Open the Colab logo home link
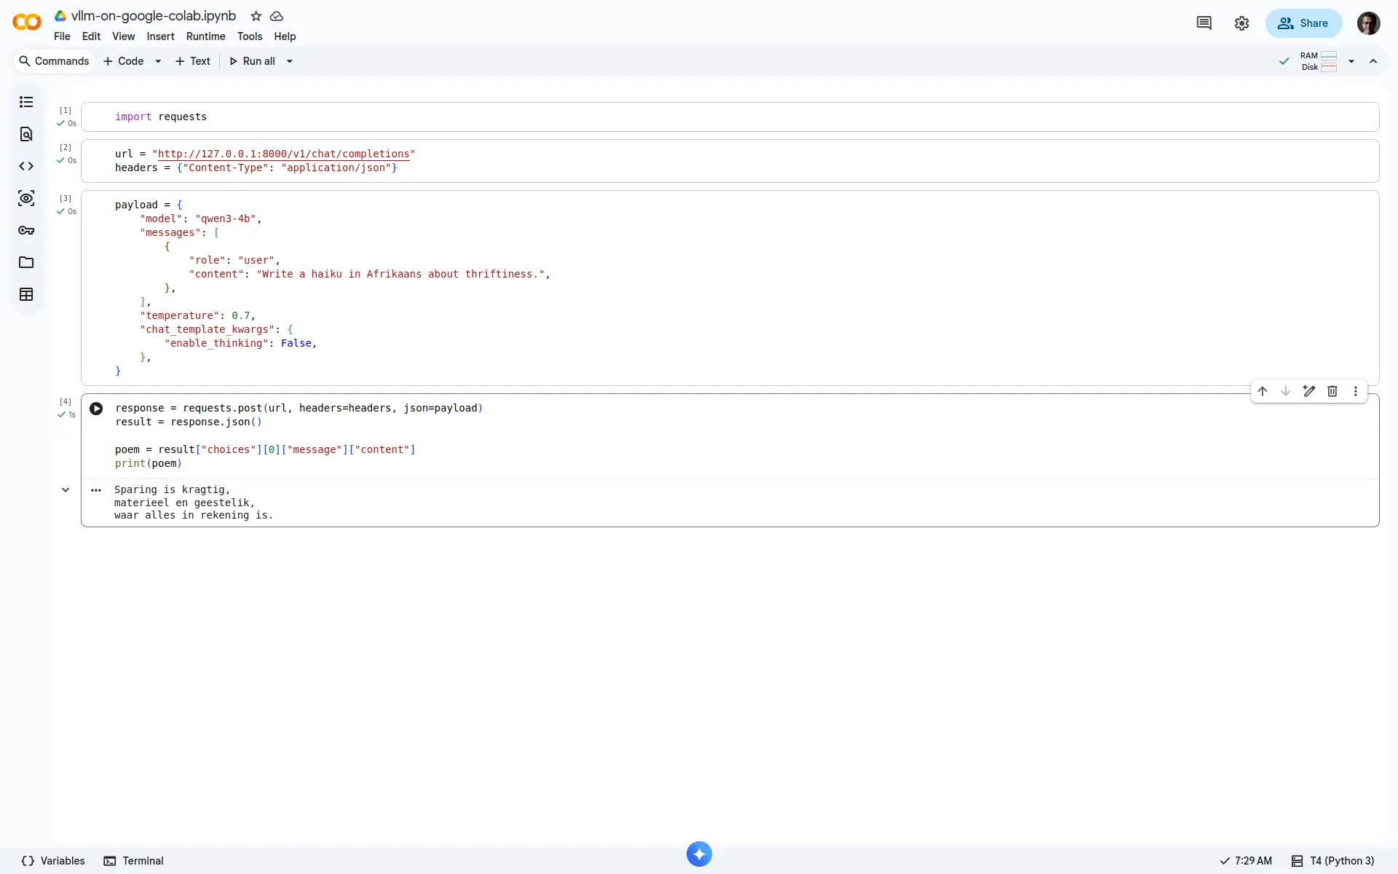Viewport: 1398px width, 874px height. click(27, 23)
